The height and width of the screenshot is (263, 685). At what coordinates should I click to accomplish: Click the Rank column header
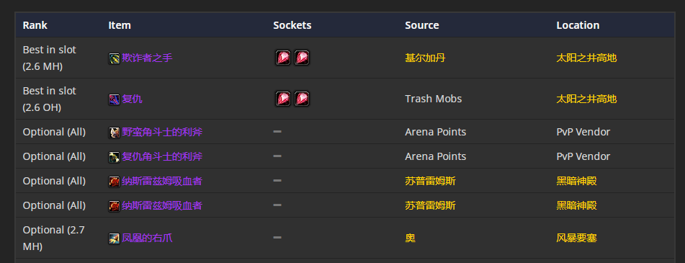coord(35,25)
